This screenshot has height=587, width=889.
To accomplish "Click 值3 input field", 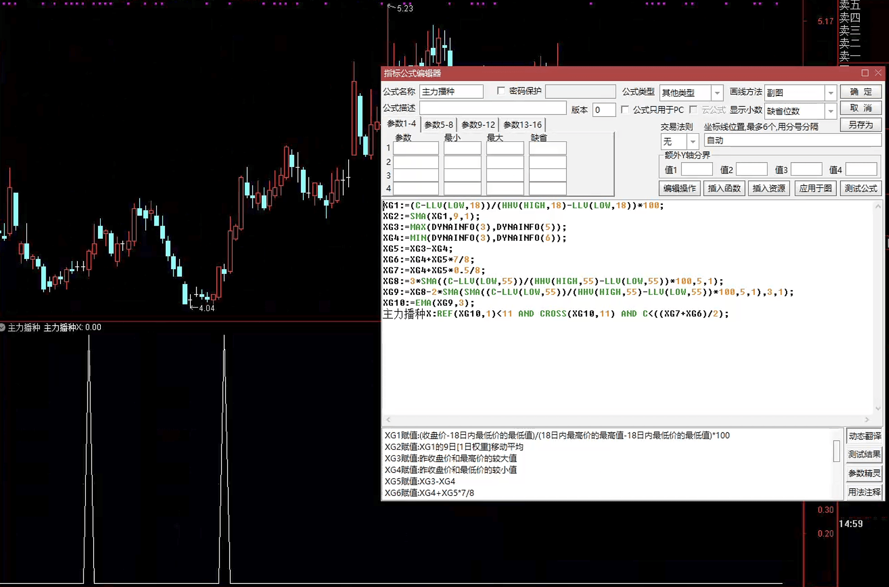I will pyautogui.click(x=806, y=170).
